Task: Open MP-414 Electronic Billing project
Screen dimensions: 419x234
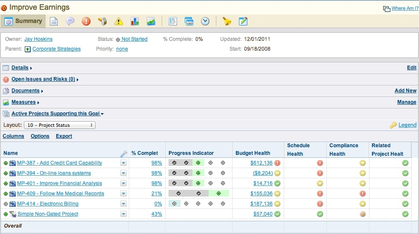Action: click(48, 204)
